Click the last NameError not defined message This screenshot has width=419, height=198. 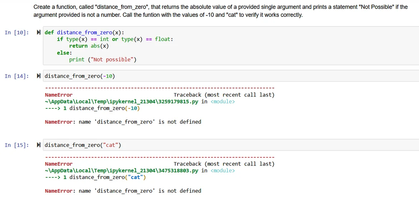pos(123,191)
